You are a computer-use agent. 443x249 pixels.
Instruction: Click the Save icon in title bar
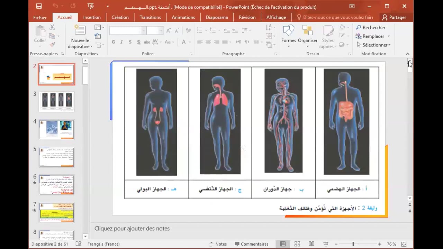(39, 6)
